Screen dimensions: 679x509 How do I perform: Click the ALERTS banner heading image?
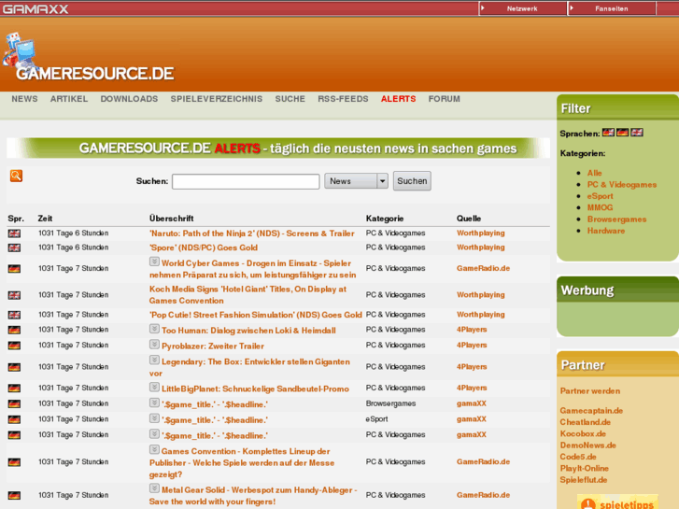click(278, 148)
